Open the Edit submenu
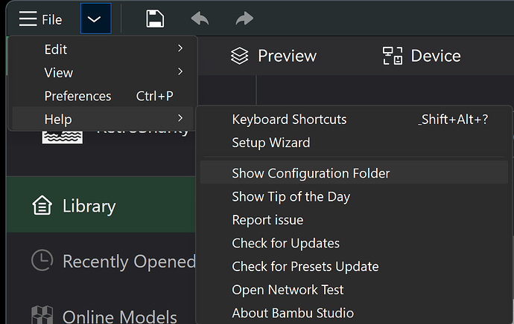Screen dimensions: 514x324 [x=104, y=50]
